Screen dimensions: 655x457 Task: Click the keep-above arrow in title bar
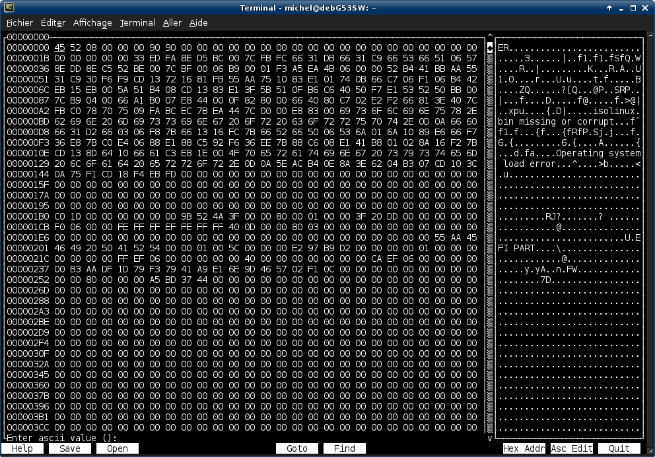pyautogui.click(x=609, y=8)
